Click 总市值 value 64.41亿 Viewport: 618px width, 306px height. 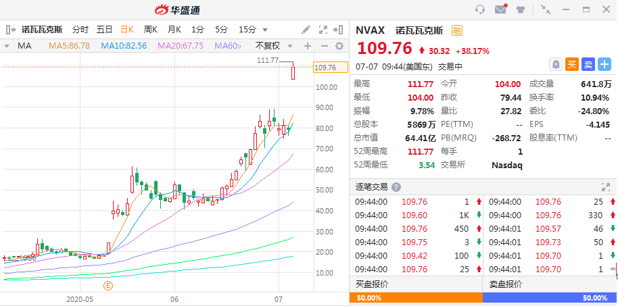tap(421, 138)
